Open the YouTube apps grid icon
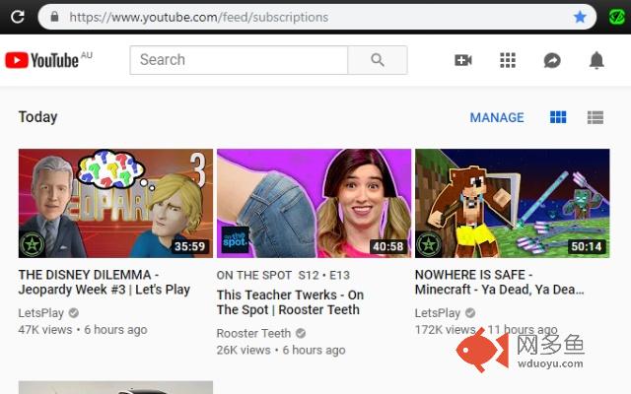The width and height of the screenshot is (631, 394). click(508, 60)
